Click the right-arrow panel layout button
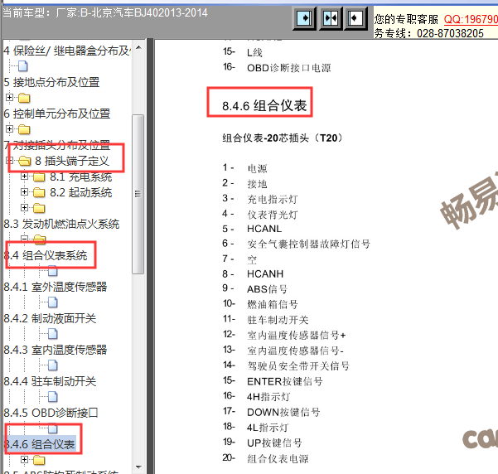Screen dimensions: 498x474 pyautogui.click(x=304, y=18)
